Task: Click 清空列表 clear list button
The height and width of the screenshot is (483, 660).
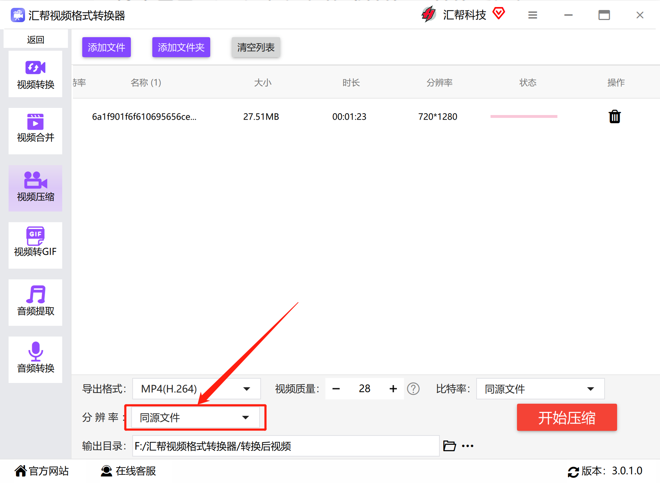Action: tap(256, 47)
